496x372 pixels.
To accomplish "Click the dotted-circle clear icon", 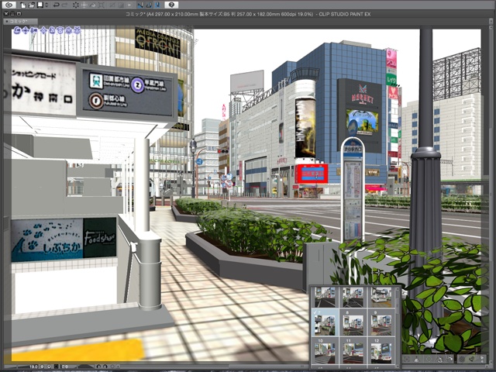I will (x=76, y=5).
